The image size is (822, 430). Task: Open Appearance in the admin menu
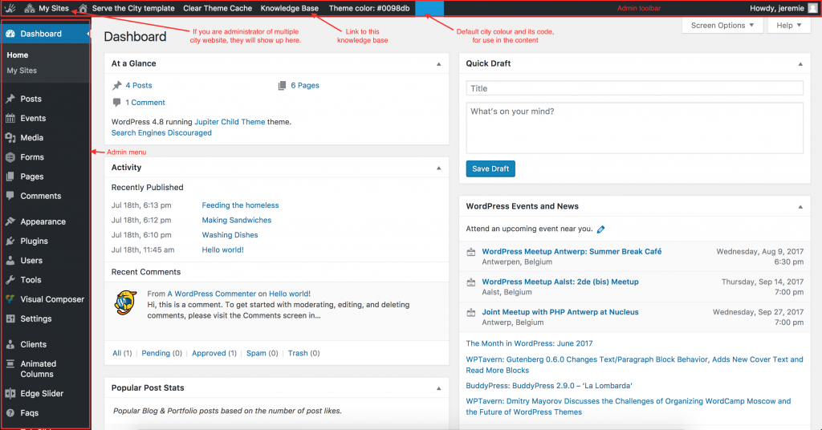pos(43,222)
